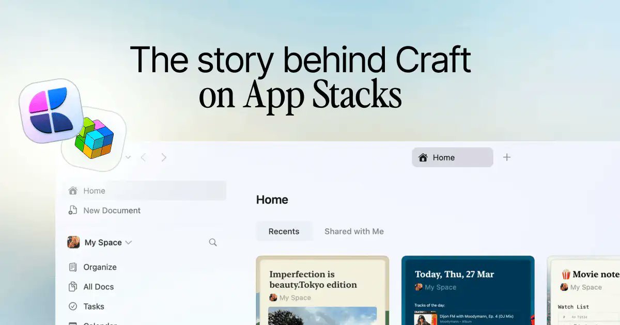This screenshot has width=620, height=325.
Task: Go back with the left arrow
Action: click(144, 157)
